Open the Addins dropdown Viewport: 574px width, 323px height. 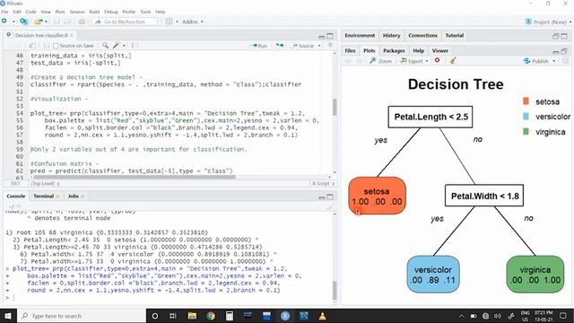pyautogui.click(x=193, y=22)
